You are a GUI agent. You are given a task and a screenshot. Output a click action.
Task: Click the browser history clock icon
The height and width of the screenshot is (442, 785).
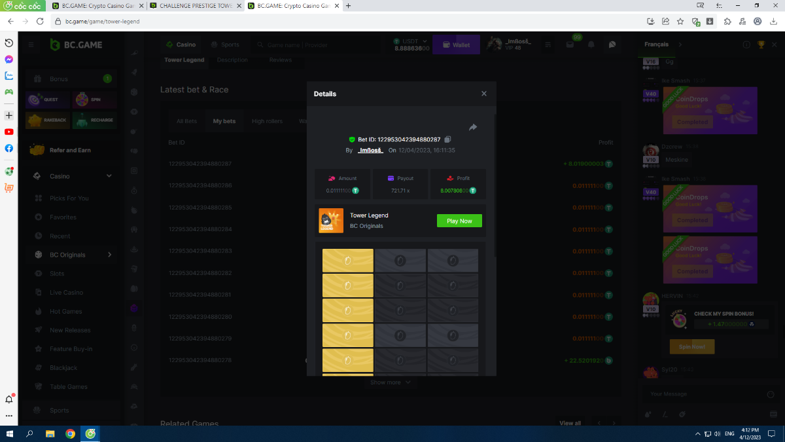(x=9, y=43)
